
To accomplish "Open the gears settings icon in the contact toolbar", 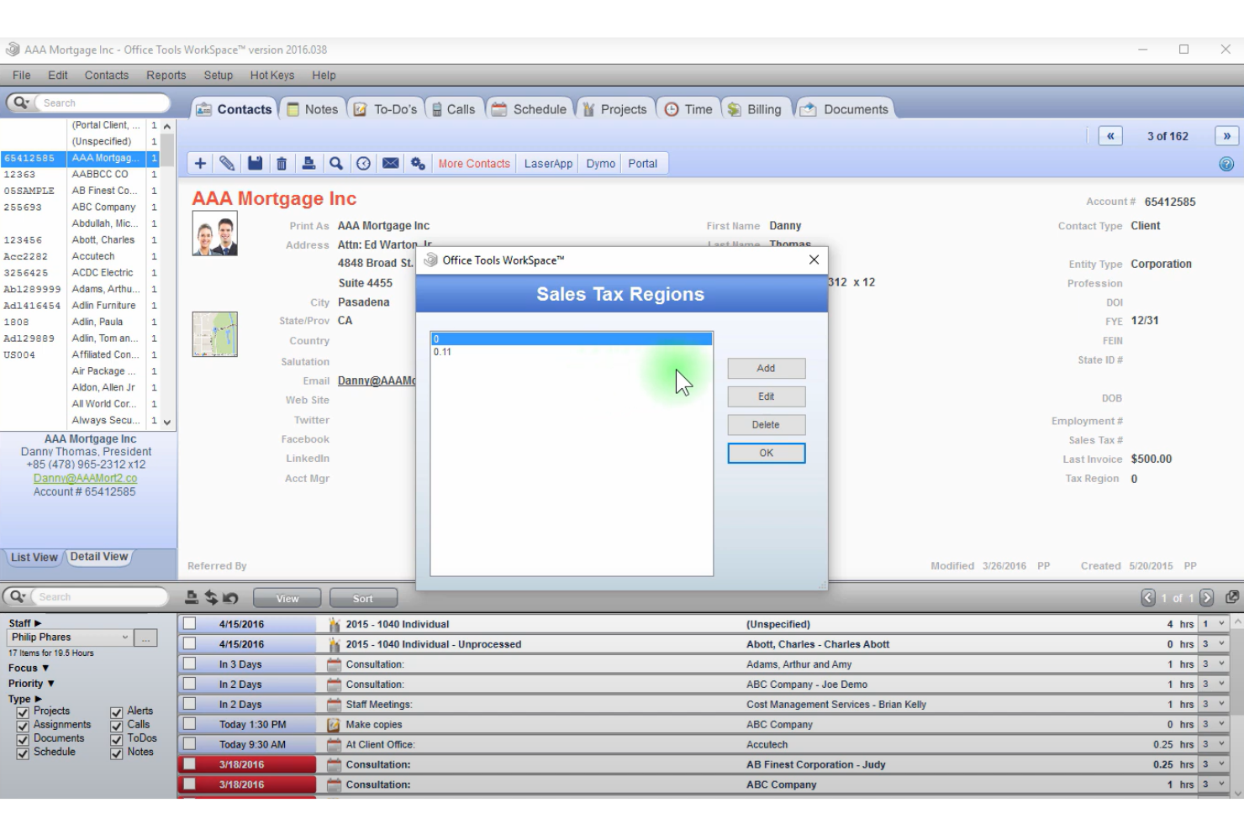I will [418, 164].
